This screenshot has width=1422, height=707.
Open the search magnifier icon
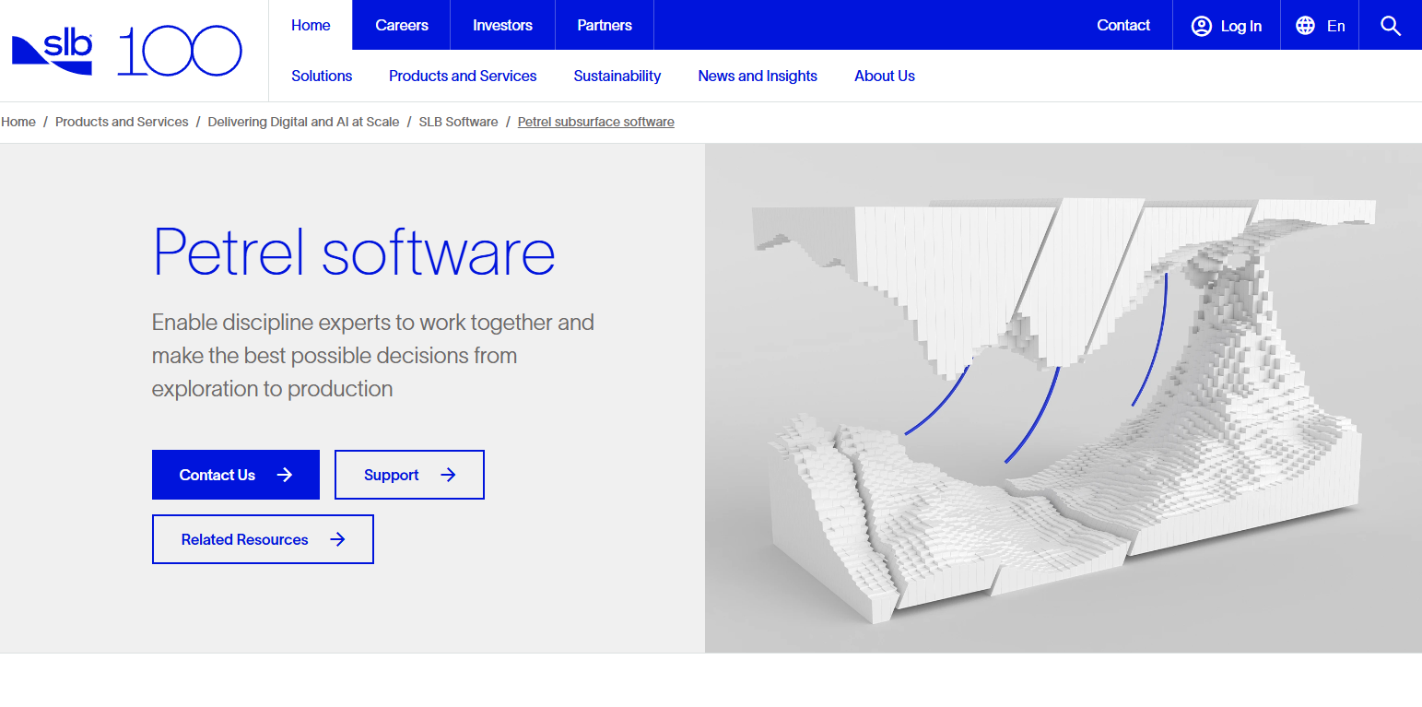pyautogui.click(x=1391, y=26)
